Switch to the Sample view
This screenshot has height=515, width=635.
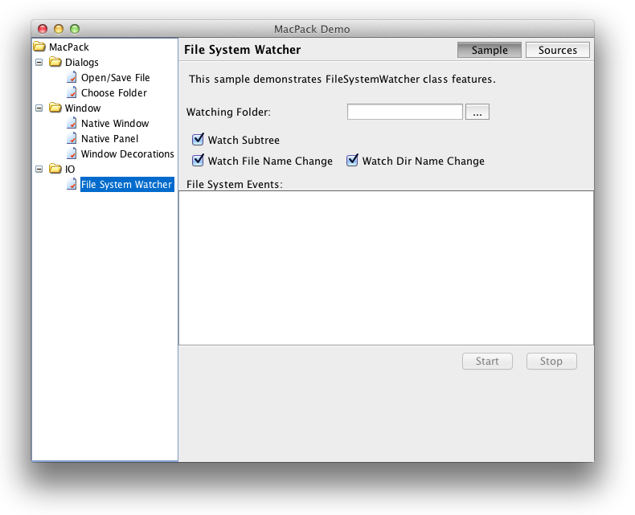point(490,50)
